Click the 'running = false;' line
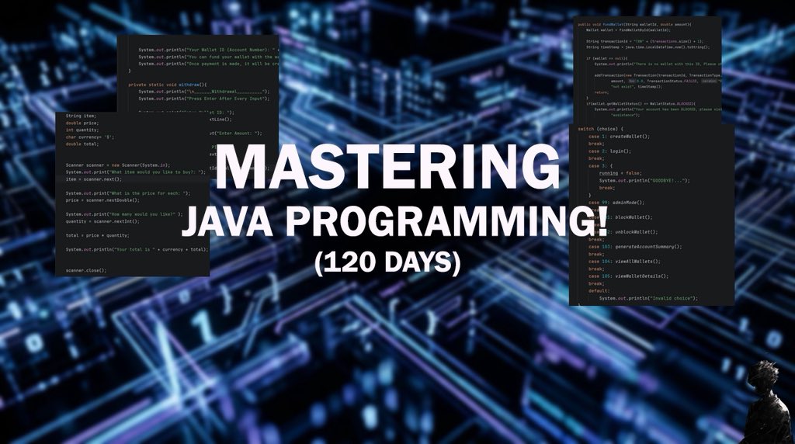Screen dimensions: 795x444 (620, 173)
